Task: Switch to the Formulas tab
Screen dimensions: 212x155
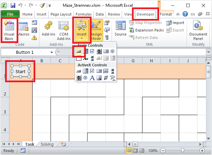Action: click(x=83, y=14)
